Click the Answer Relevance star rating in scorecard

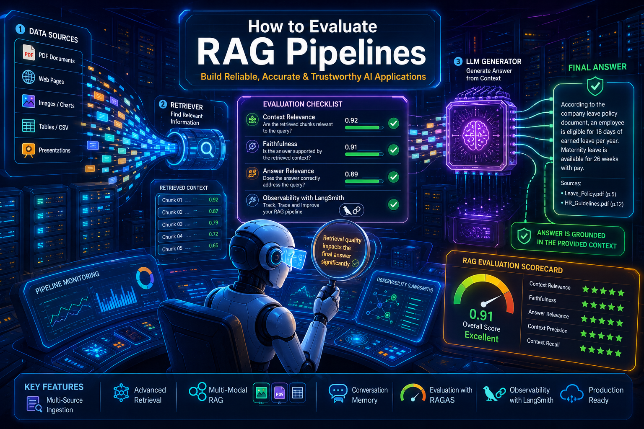click(602, 321)
